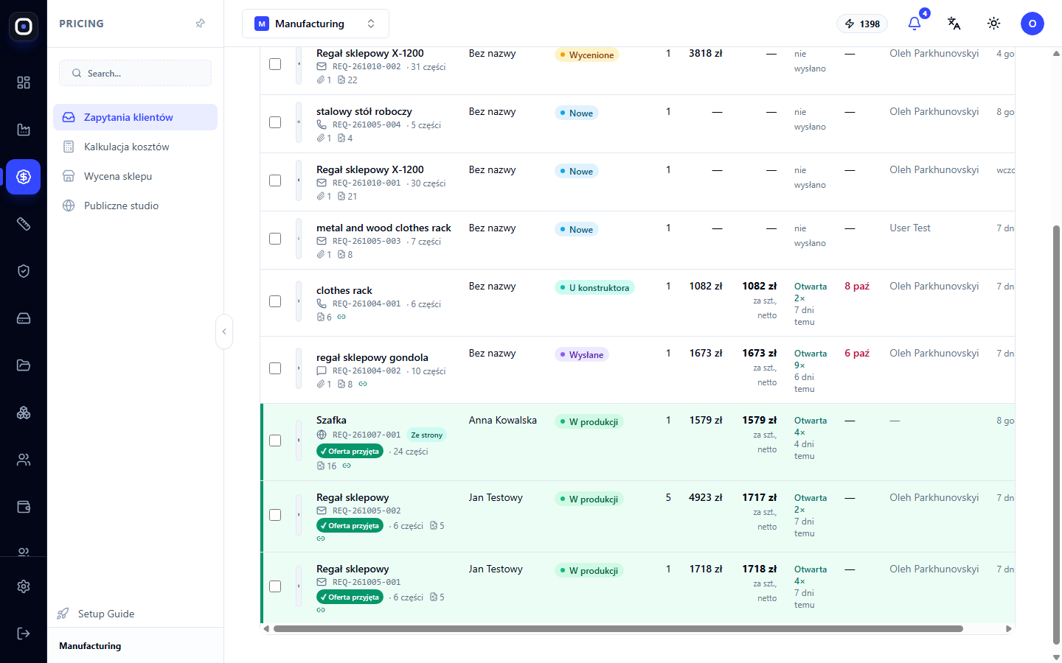Select the dollar pricing sidebar icon
Viewport: 1062px width, 663px height.
pyautogui.click(x=24, y=177)
